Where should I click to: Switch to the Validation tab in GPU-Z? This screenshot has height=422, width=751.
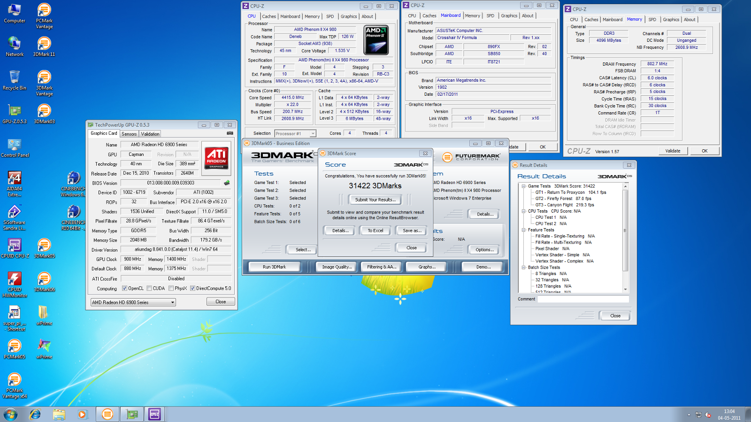point(150,134)
